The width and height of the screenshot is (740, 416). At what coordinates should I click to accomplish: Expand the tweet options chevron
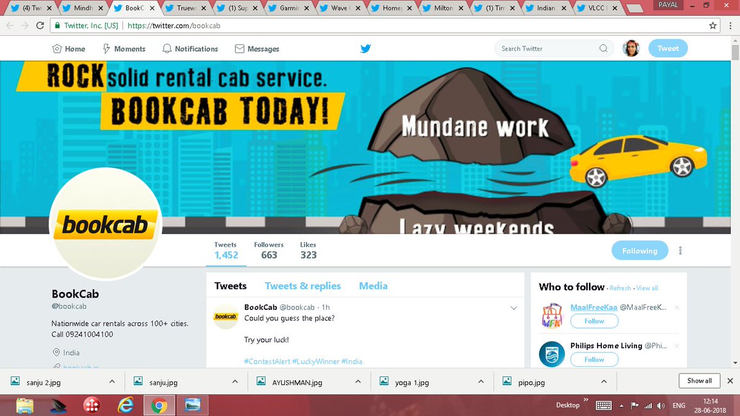pyautogui.click(x=514, y=308)
